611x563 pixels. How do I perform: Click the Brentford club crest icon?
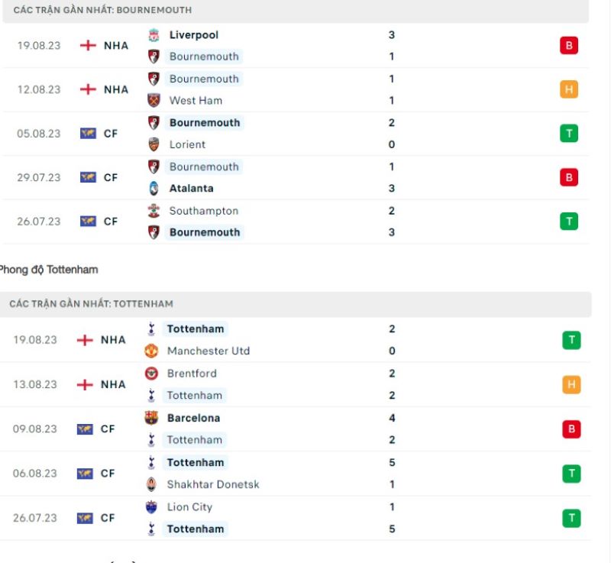(151, 374)
